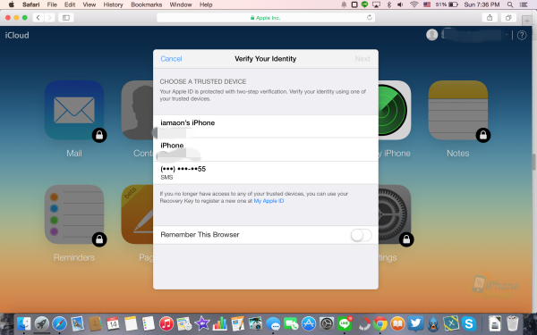Open Google Chrome from the dock
This screenshot has width=537, height=335.
click(x=380, y=323)
